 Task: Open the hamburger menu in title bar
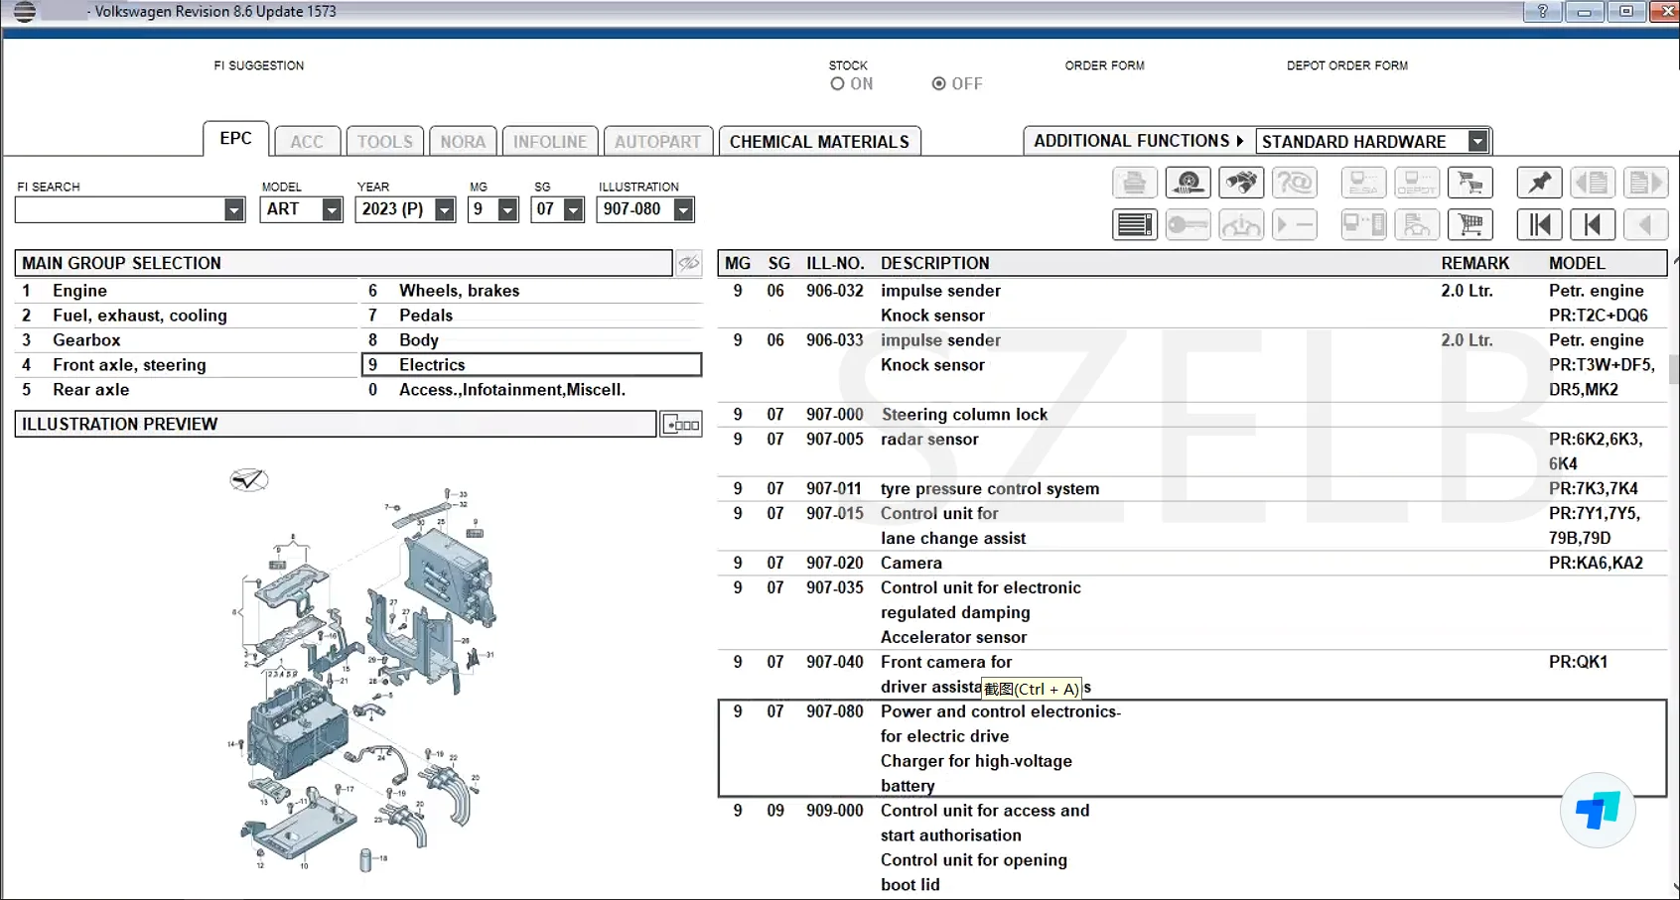pos(25,12)
